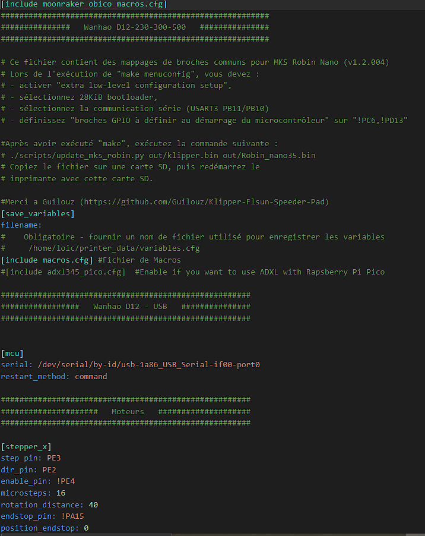Click the "Wanhao D12-230-300-500" header comment
Viewport: 425px width, 536px height.
pyautogui.click(x=135, y=27)
